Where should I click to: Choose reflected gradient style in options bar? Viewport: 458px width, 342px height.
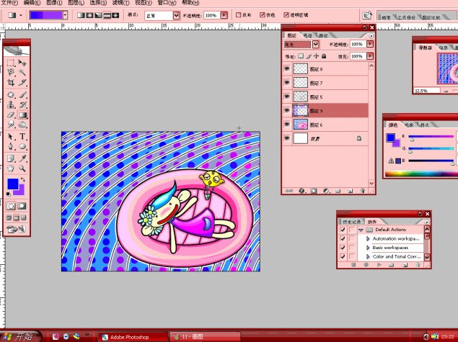click(107, 15)
